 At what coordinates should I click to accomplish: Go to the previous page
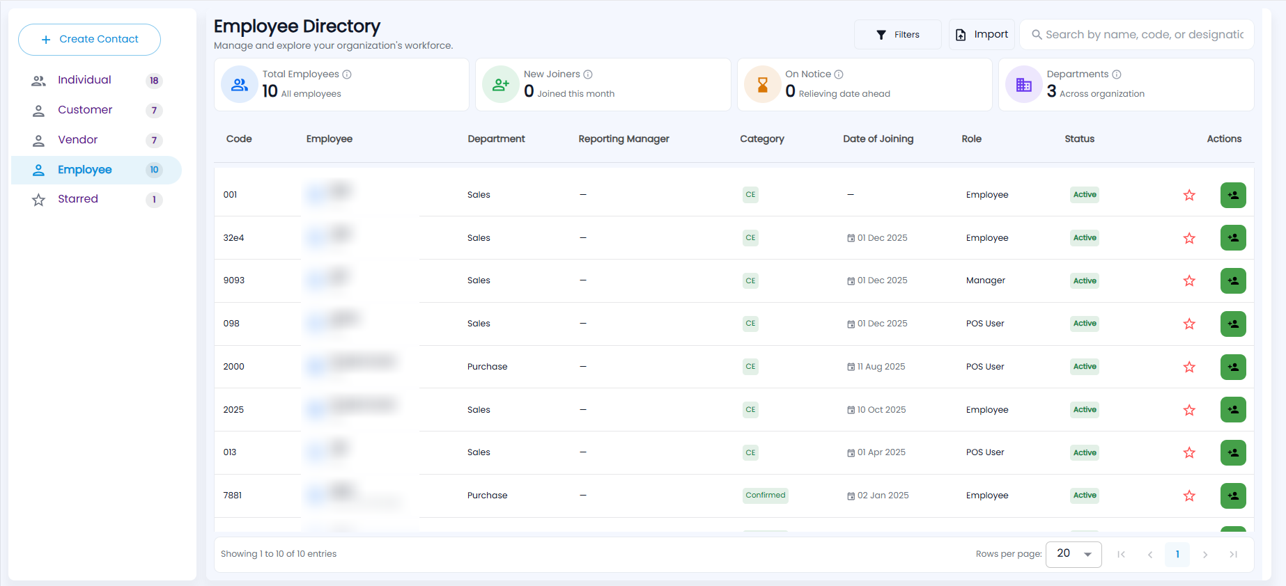pyautogui.click(x=1149, y=555)
